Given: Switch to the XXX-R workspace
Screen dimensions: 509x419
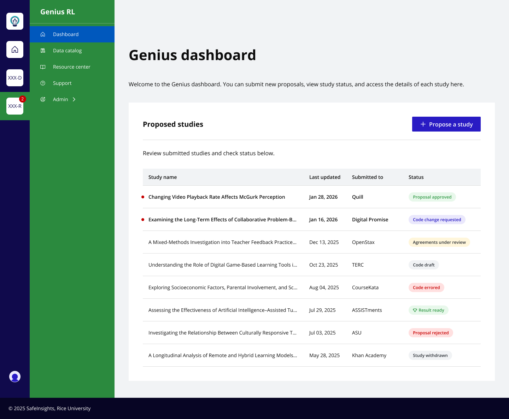Looking at the screenshot, I should coord(15,106).
